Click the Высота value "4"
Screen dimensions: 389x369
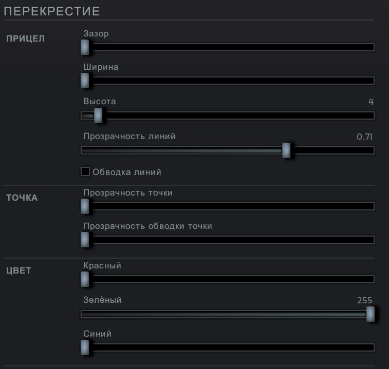(x=371, y=102)
